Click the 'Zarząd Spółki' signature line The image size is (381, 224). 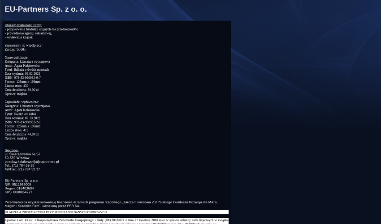point(15,49)
